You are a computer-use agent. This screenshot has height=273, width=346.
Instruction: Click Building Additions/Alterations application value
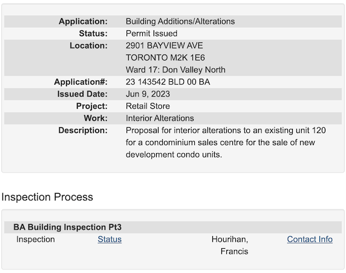[x=180, y=21]
